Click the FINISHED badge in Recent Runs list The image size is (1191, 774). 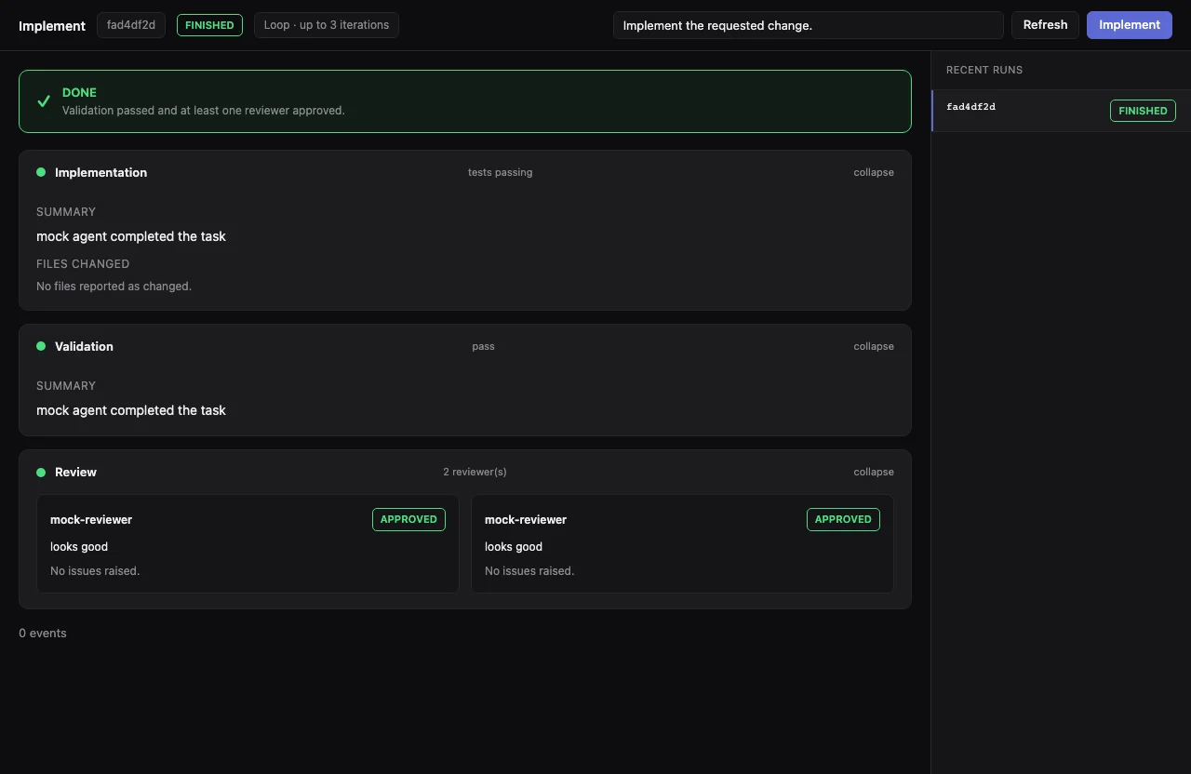1143,111
